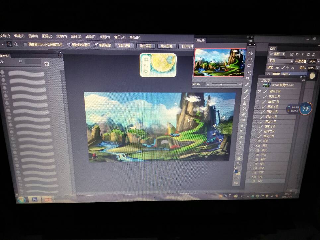This screenshot has height=240, width=320.
Task: Click the zoom out magnifier in options bar
Action: point(16,44)
